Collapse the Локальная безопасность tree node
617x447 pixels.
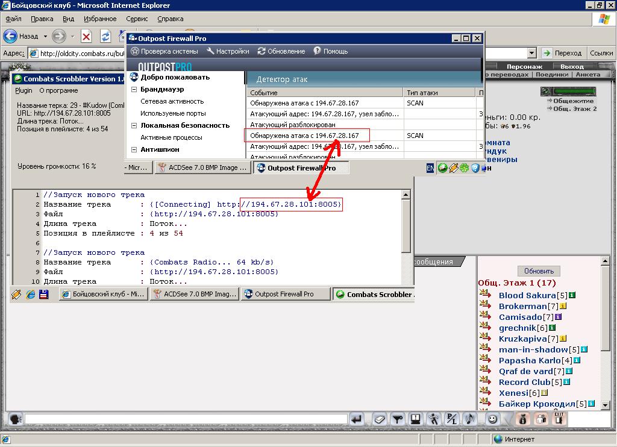coord(134,125)
